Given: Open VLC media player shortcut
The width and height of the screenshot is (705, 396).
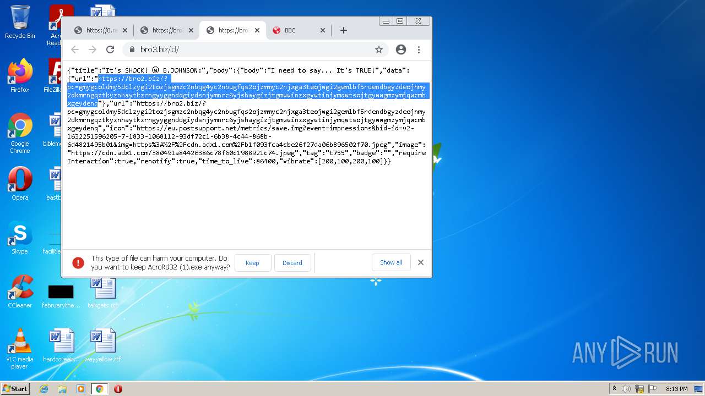Looking at the screenshot, I should click(20, 349).
